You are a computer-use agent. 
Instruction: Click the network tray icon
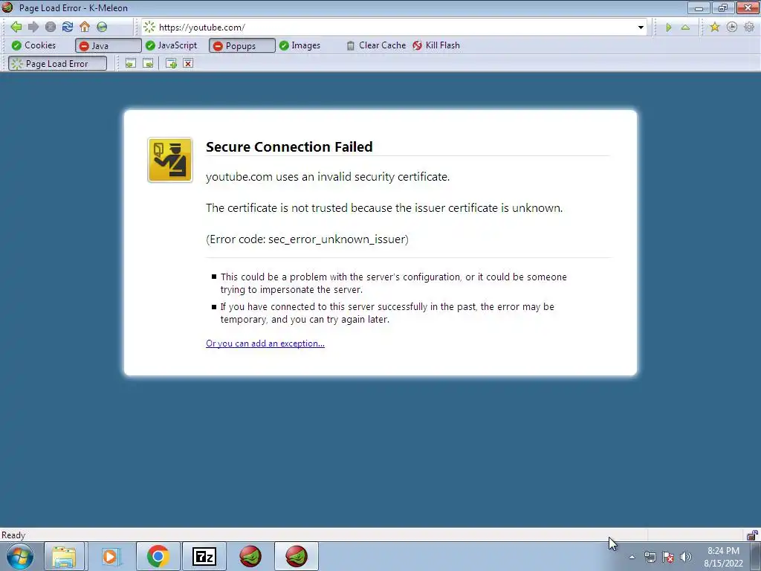coord(650,557)
